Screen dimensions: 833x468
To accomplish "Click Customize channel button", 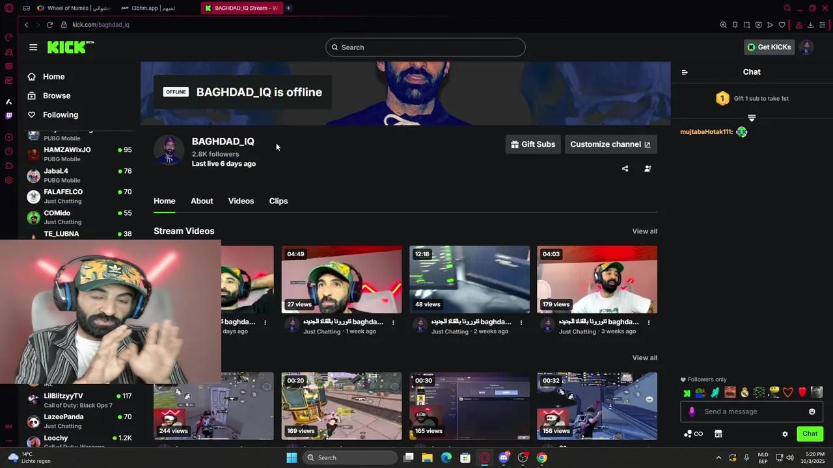I will pos(610,144).
